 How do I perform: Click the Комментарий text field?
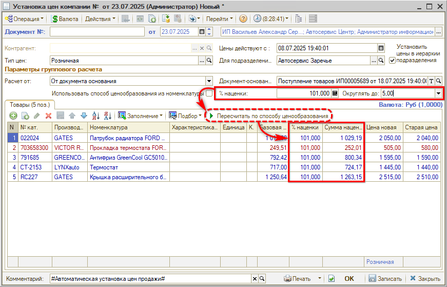coord(150,279)
